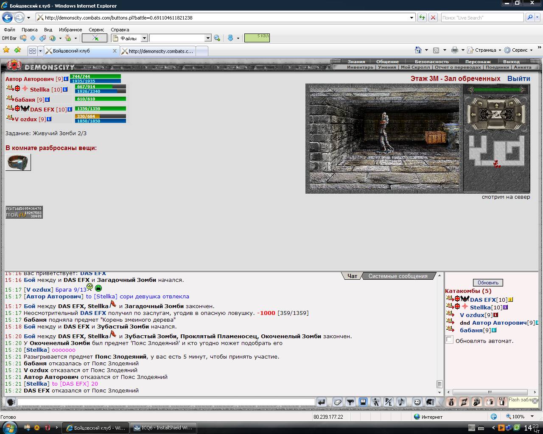Click the sound note icon in chat bar
Screen dimensions: 543x434
[401, 402]
